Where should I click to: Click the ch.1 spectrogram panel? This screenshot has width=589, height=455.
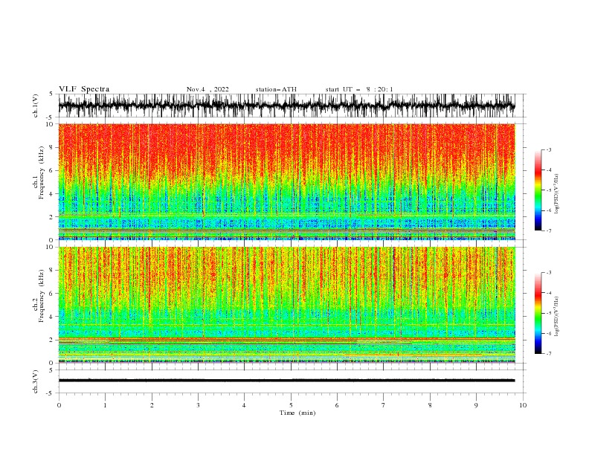click(286, 181)
